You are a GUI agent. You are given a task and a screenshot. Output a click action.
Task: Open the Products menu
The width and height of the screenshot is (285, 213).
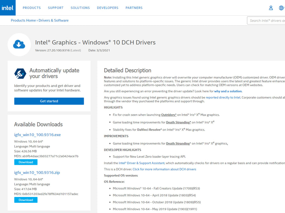click(32, 8)
